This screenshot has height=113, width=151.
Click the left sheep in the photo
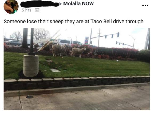pos(59,50)
